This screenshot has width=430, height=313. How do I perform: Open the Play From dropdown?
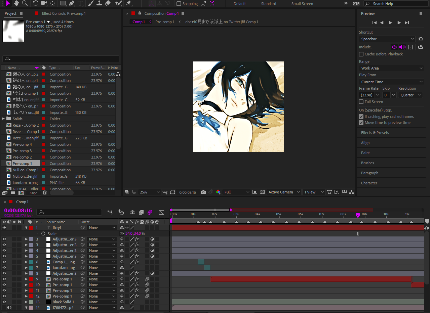pyautogui.click(x=391, y=82)
